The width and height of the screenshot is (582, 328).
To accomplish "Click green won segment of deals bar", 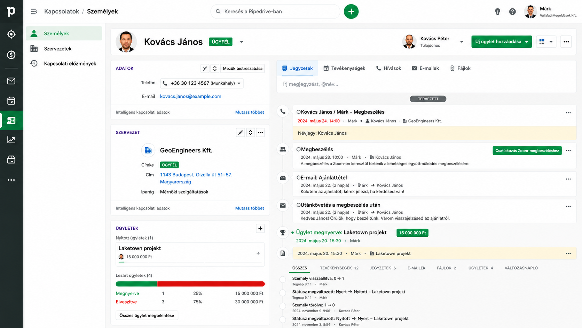I will coord(136,284).
